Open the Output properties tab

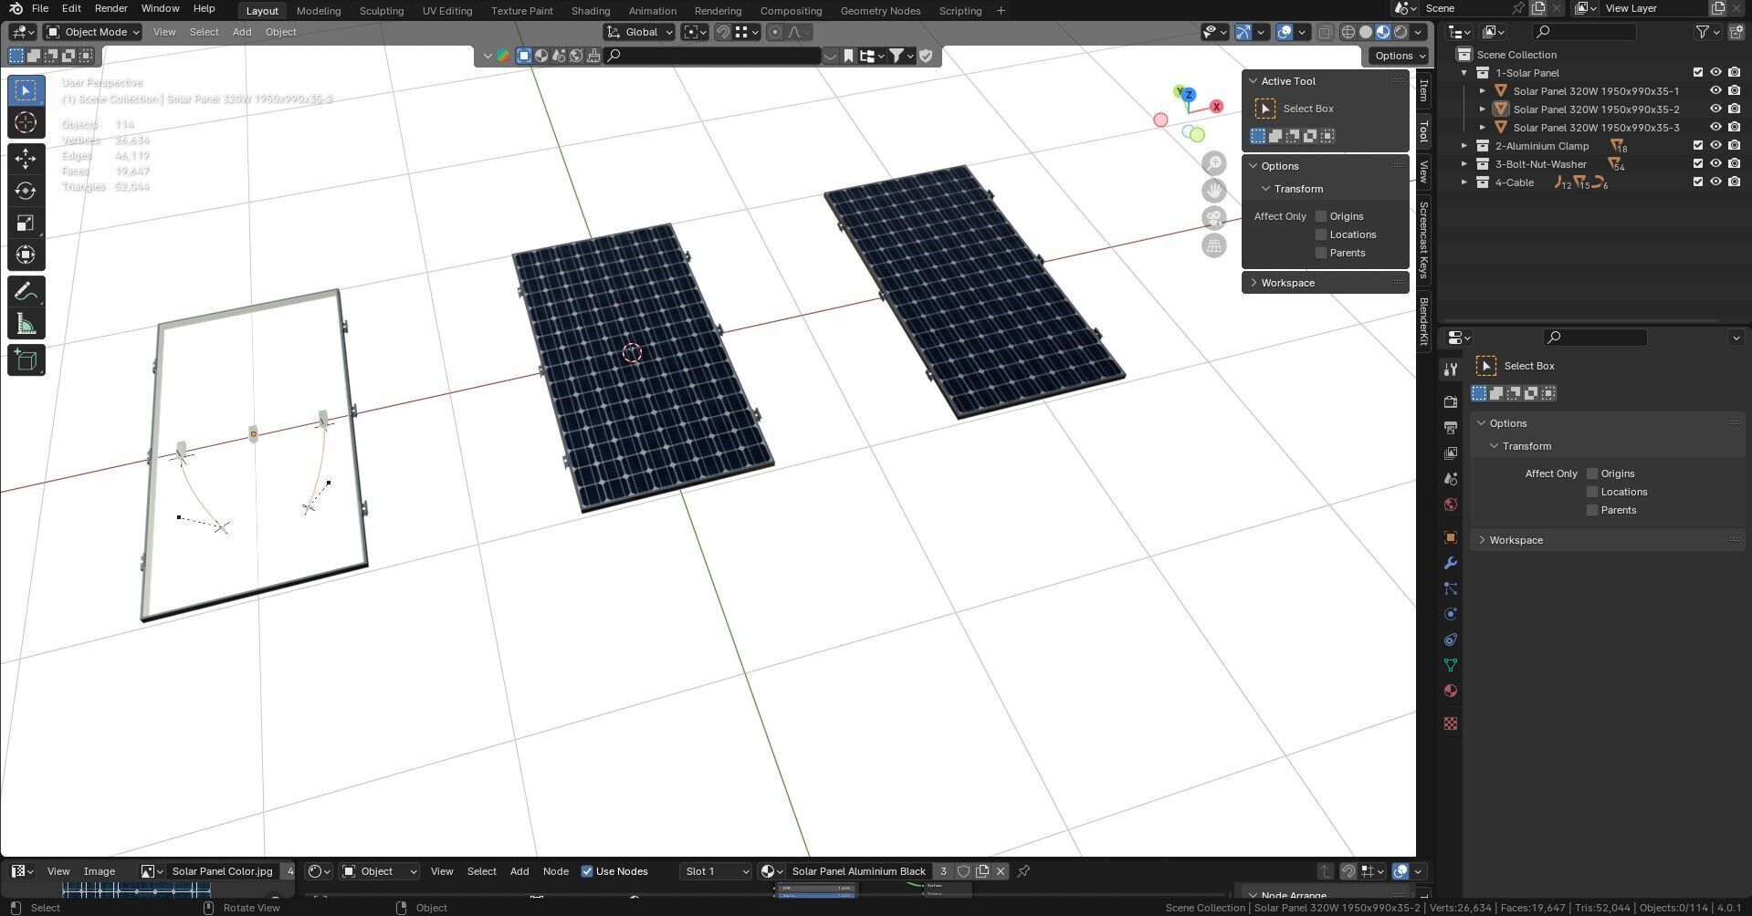[1450, 427]
